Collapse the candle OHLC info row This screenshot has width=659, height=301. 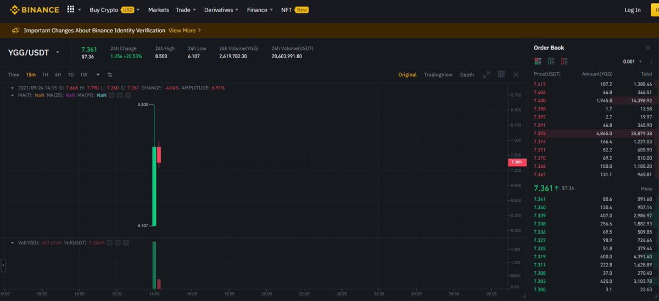click(13, 88)
